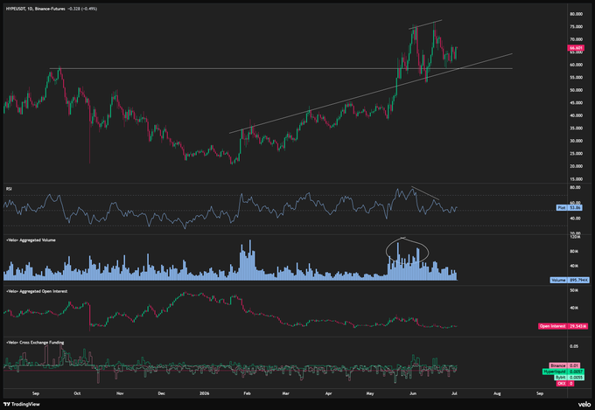Click the 40.00 RSI axis label
Image resolution: width=595 pixels, height=410 pixels.
coord(575,219)
